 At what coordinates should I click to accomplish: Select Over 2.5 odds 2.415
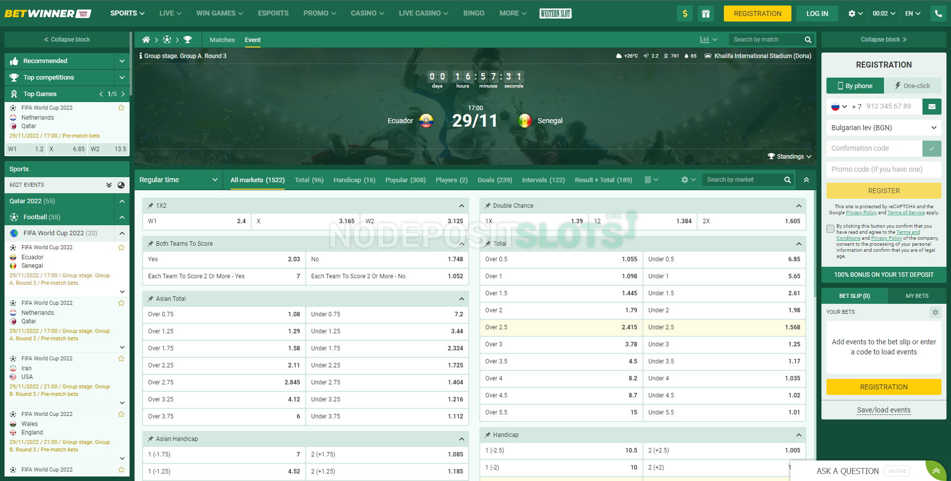click(561, 327)
